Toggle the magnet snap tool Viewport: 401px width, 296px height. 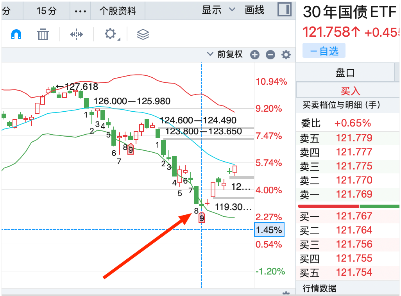(16, 35)
